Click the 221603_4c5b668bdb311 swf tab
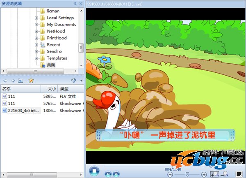 (114, 4)
